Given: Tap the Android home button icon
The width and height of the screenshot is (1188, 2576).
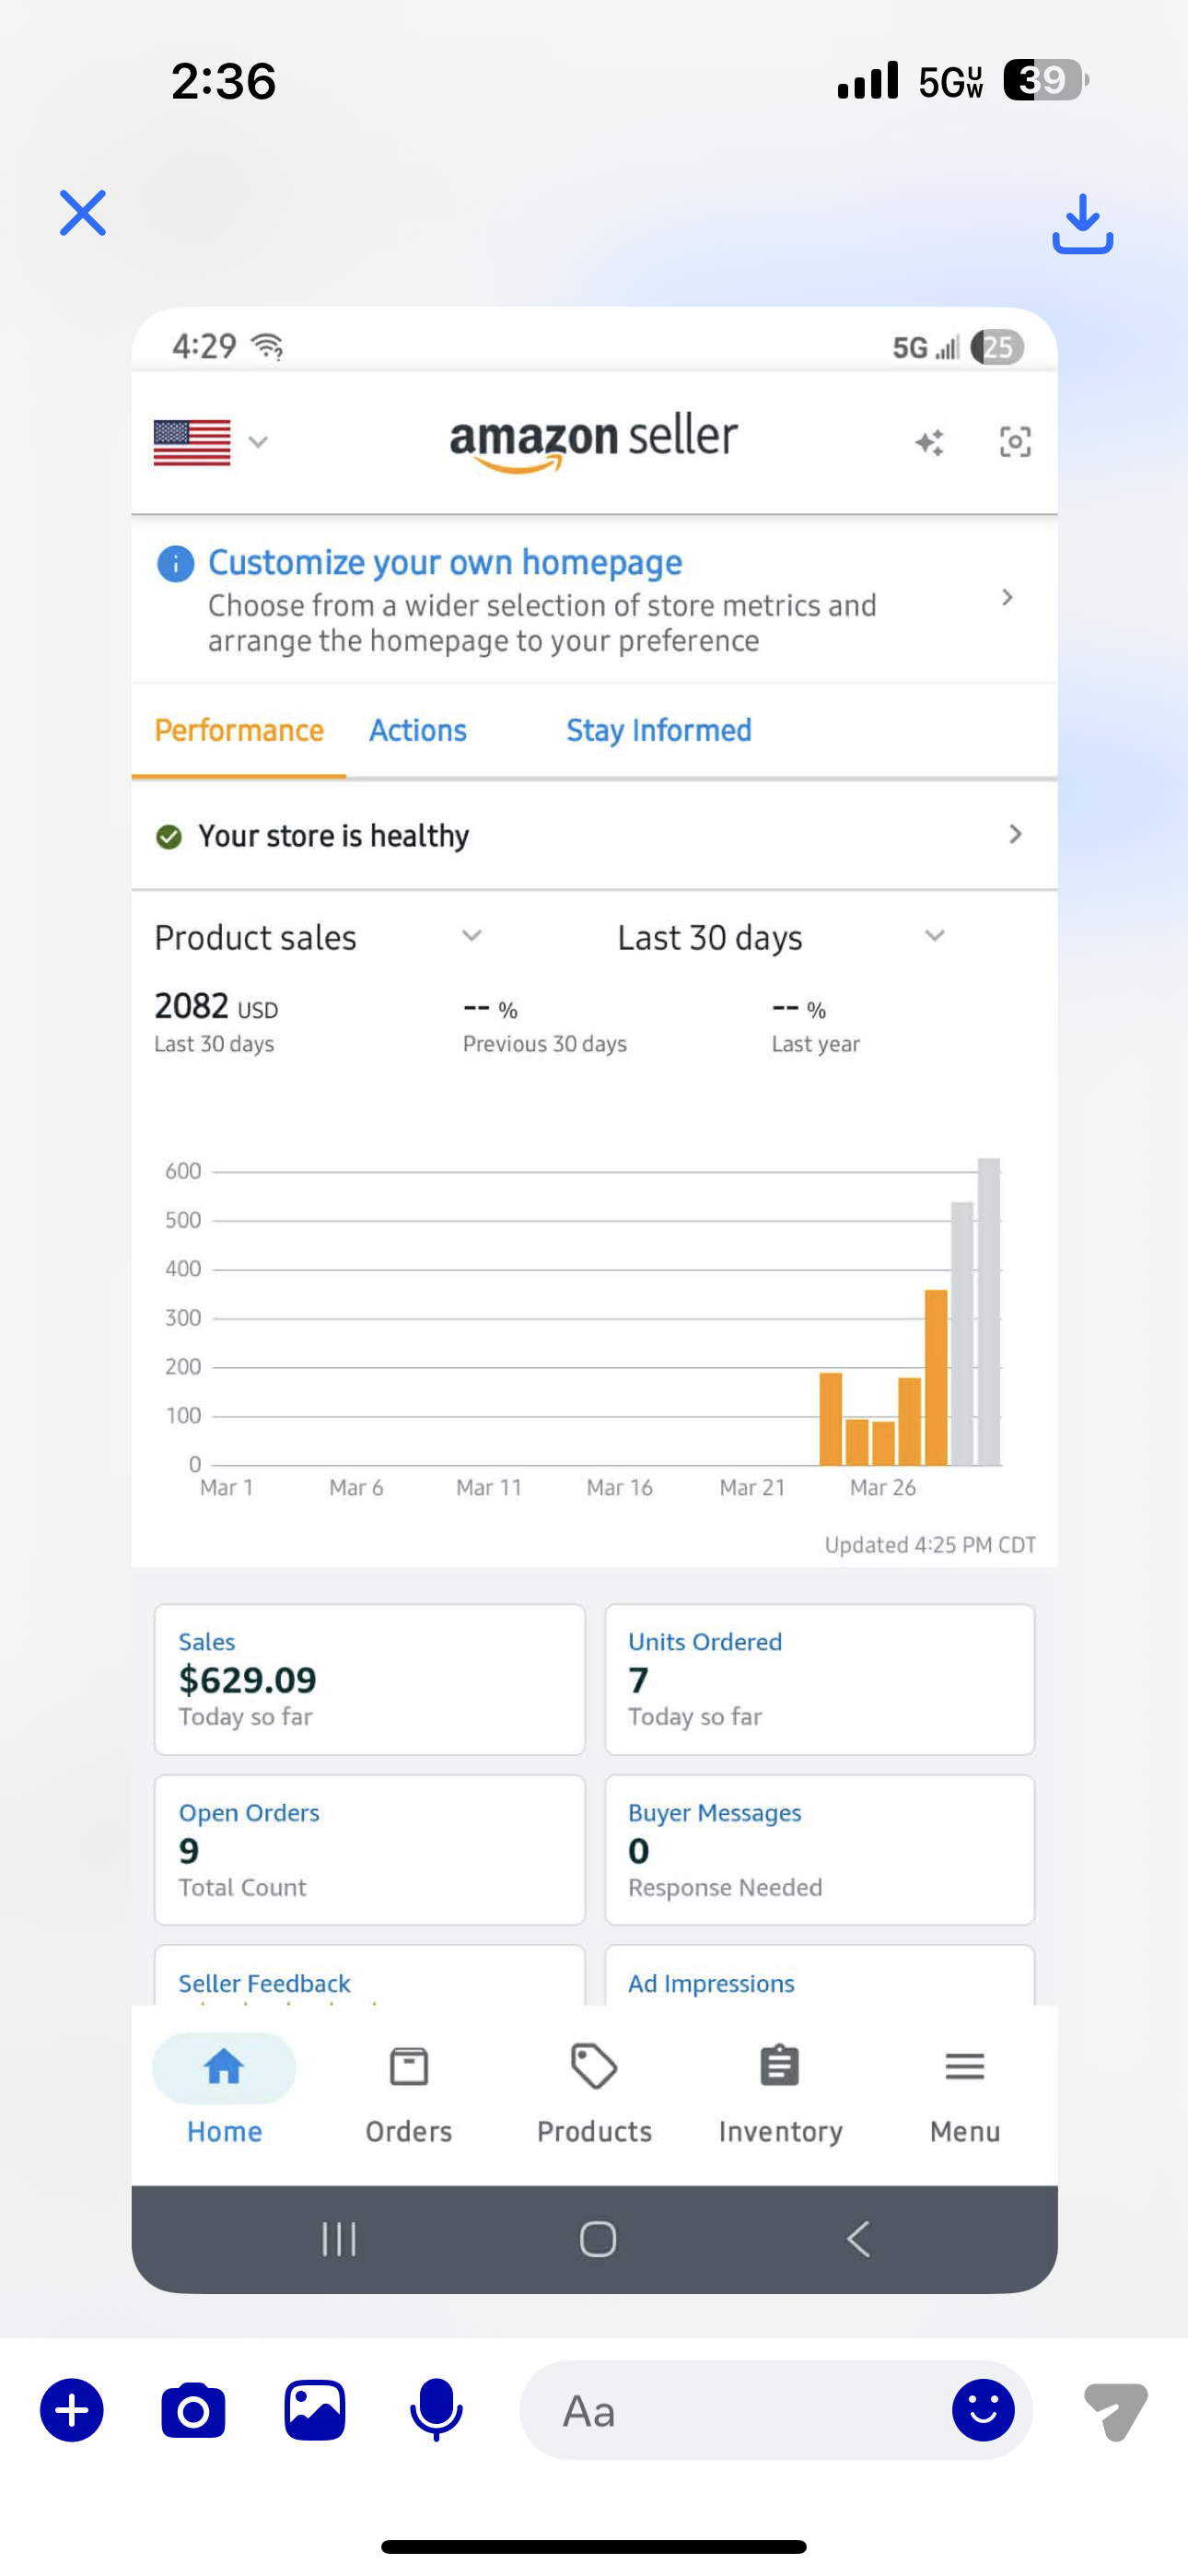Looking at the screenshot, I should click(598, 2239).
